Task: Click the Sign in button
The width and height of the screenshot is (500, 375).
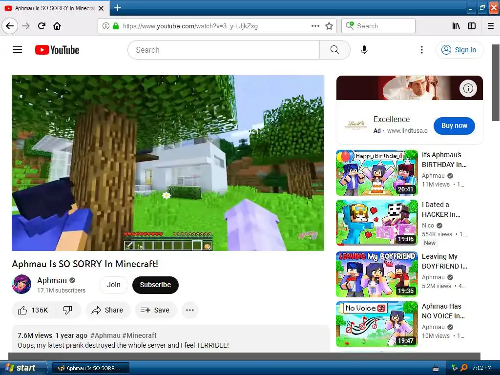Action: (x=459, y=50)
